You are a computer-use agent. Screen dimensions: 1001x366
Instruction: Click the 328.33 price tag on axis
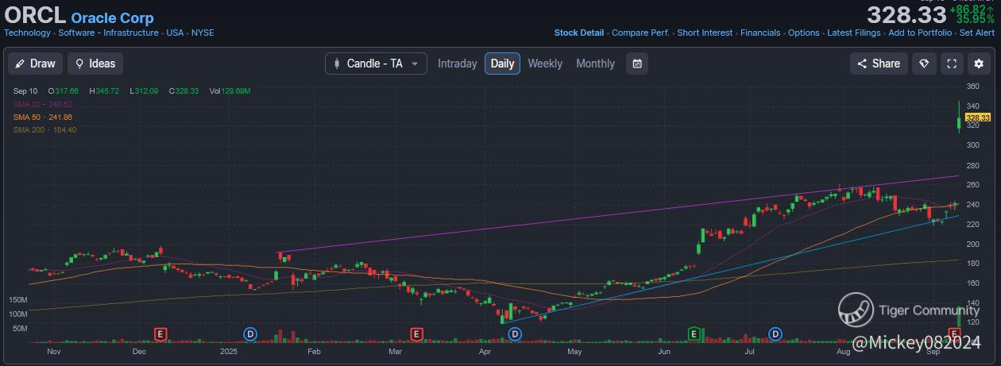(x=977, y=118)
